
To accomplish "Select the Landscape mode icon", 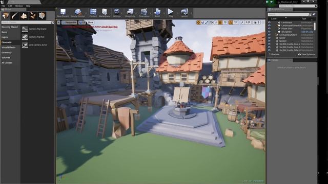I will pos(24,15).
